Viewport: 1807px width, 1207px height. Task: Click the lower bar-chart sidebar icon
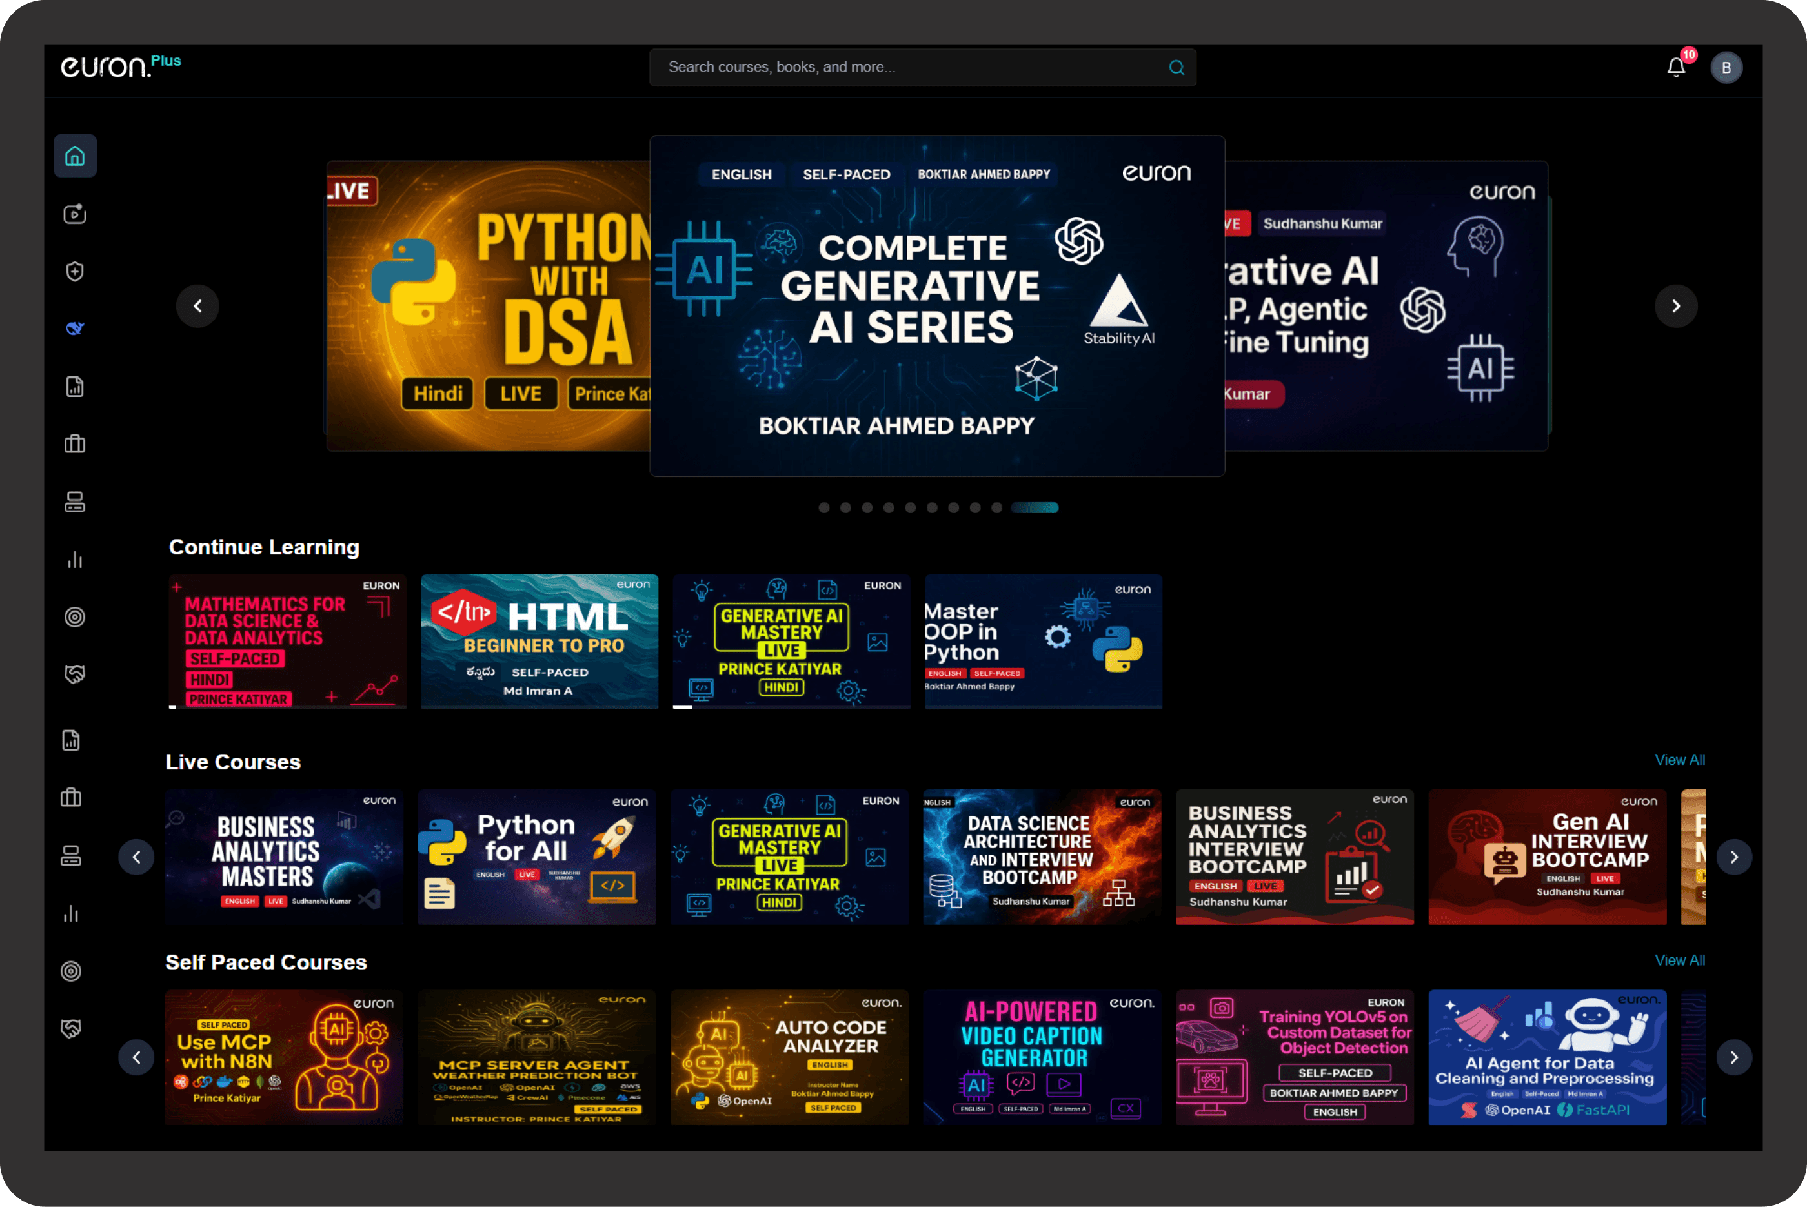71,914
